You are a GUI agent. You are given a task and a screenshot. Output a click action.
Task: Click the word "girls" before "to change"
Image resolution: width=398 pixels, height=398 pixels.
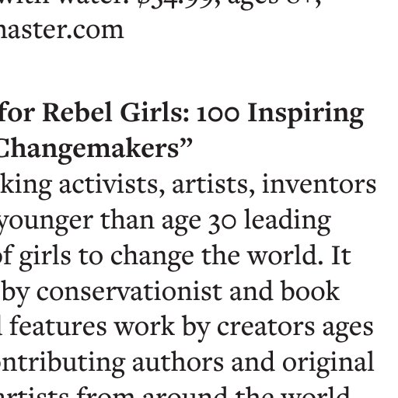pos(45,257)
